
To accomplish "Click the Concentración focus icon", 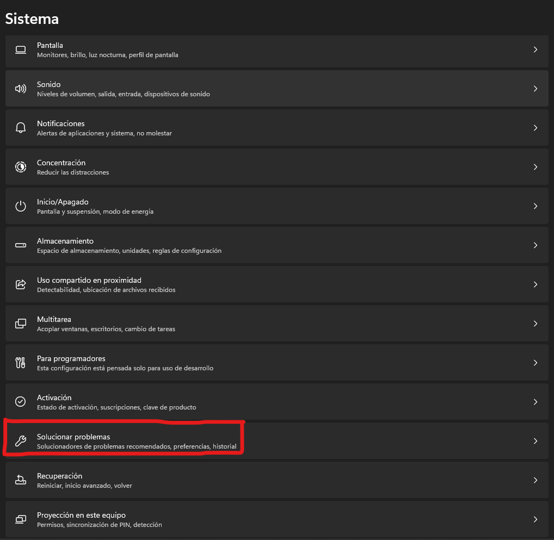I will pos(21,167).
